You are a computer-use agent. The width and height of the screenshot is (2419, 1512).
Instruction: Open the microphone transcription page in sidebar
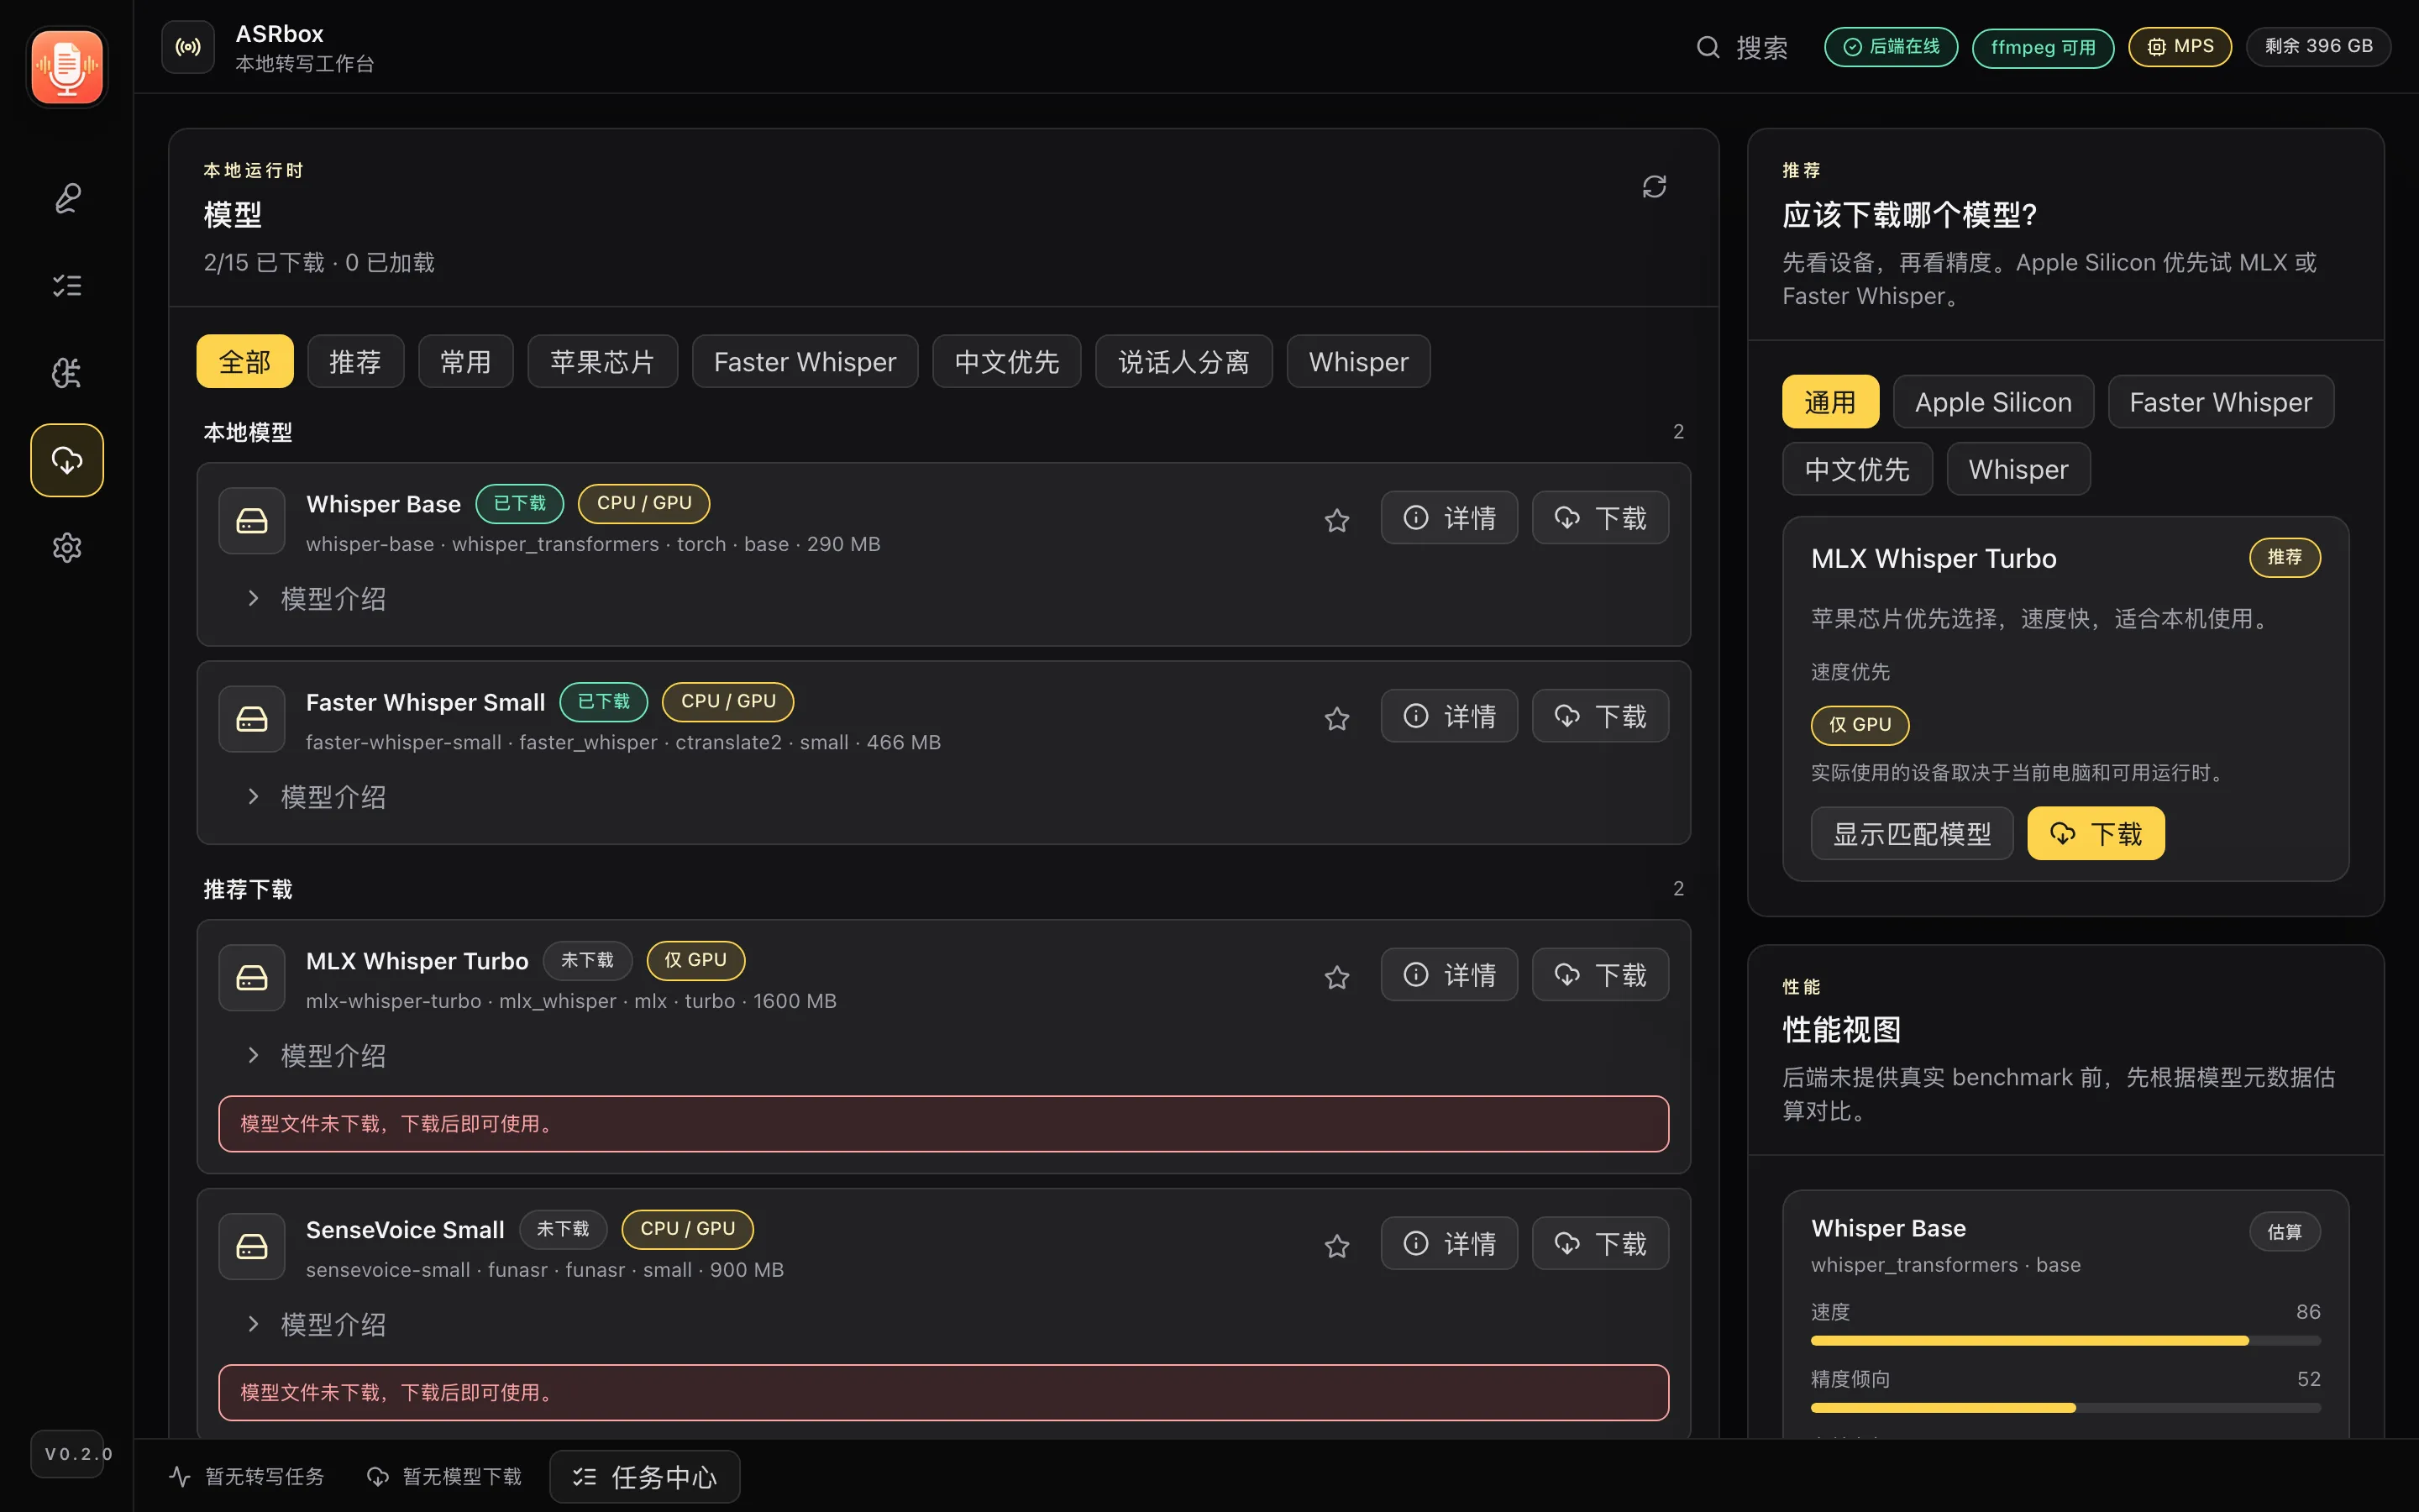coord(67,198)
